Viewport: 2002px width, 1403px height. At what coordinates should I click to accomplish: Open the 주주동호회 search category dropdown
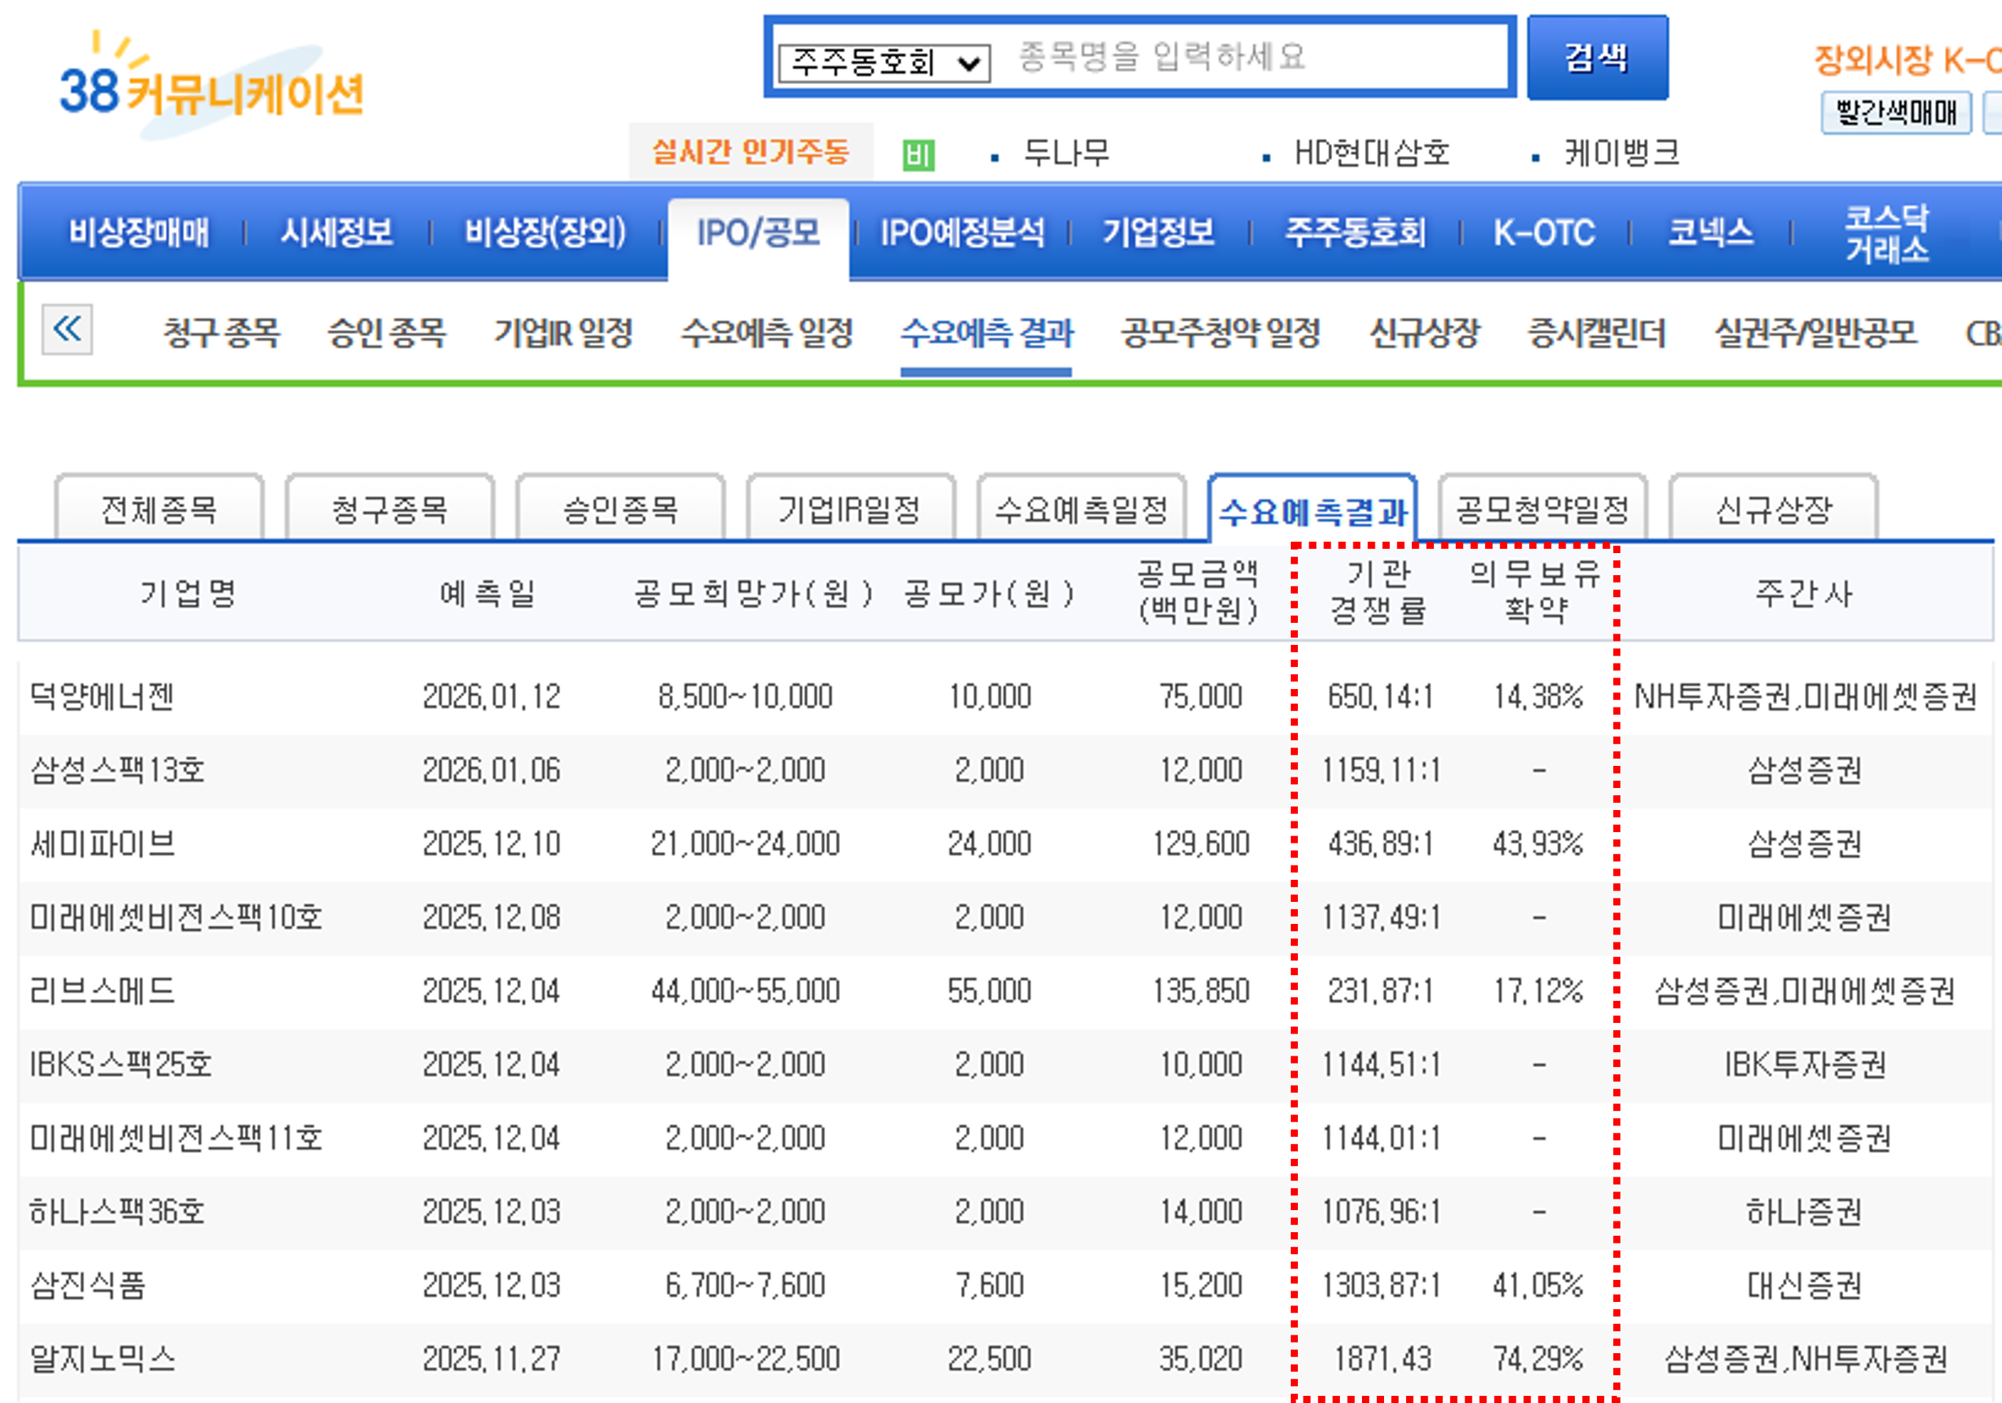pyautogui.click(x=884, y=63)
